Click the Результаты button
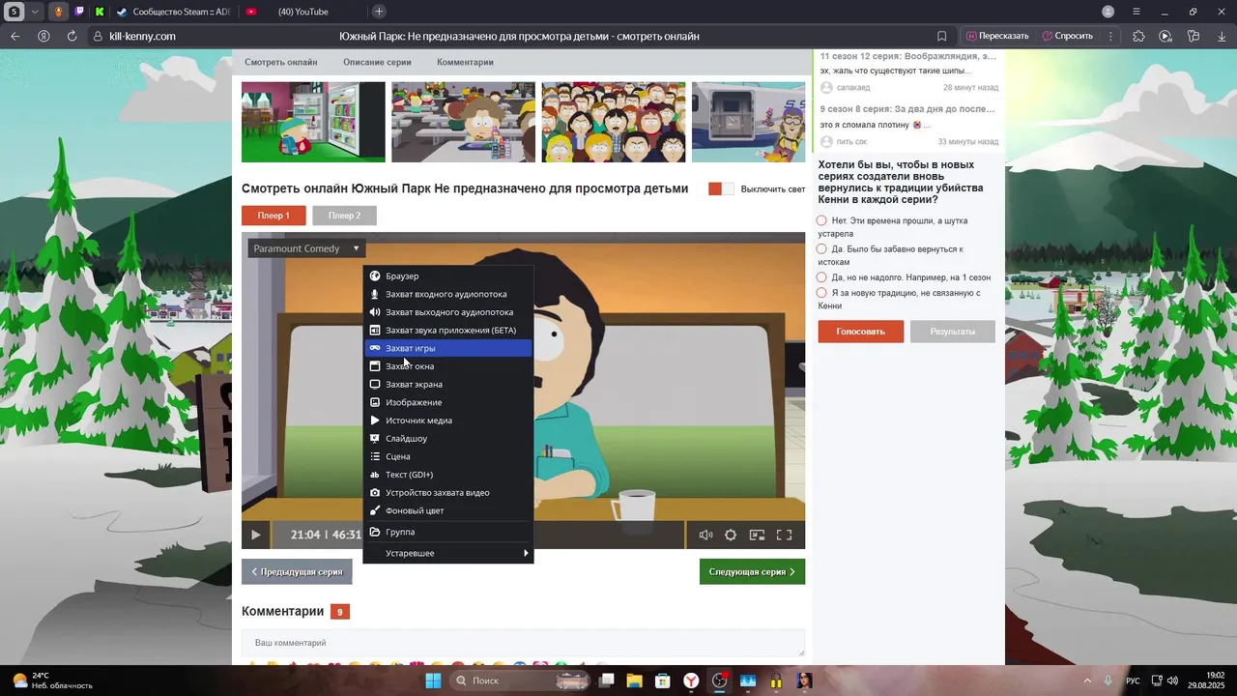The width and height of the screenshot is (1237, 696). [x=952, y=332]
